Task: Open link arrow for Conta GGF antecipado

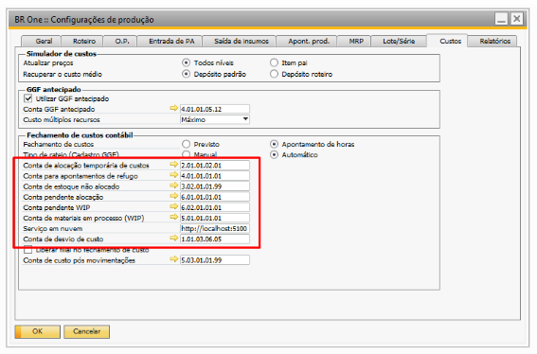Action: [174, 109]
